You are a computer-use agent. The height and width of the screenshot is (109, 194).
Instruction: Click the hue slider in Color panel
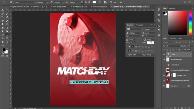pos(191,23)
